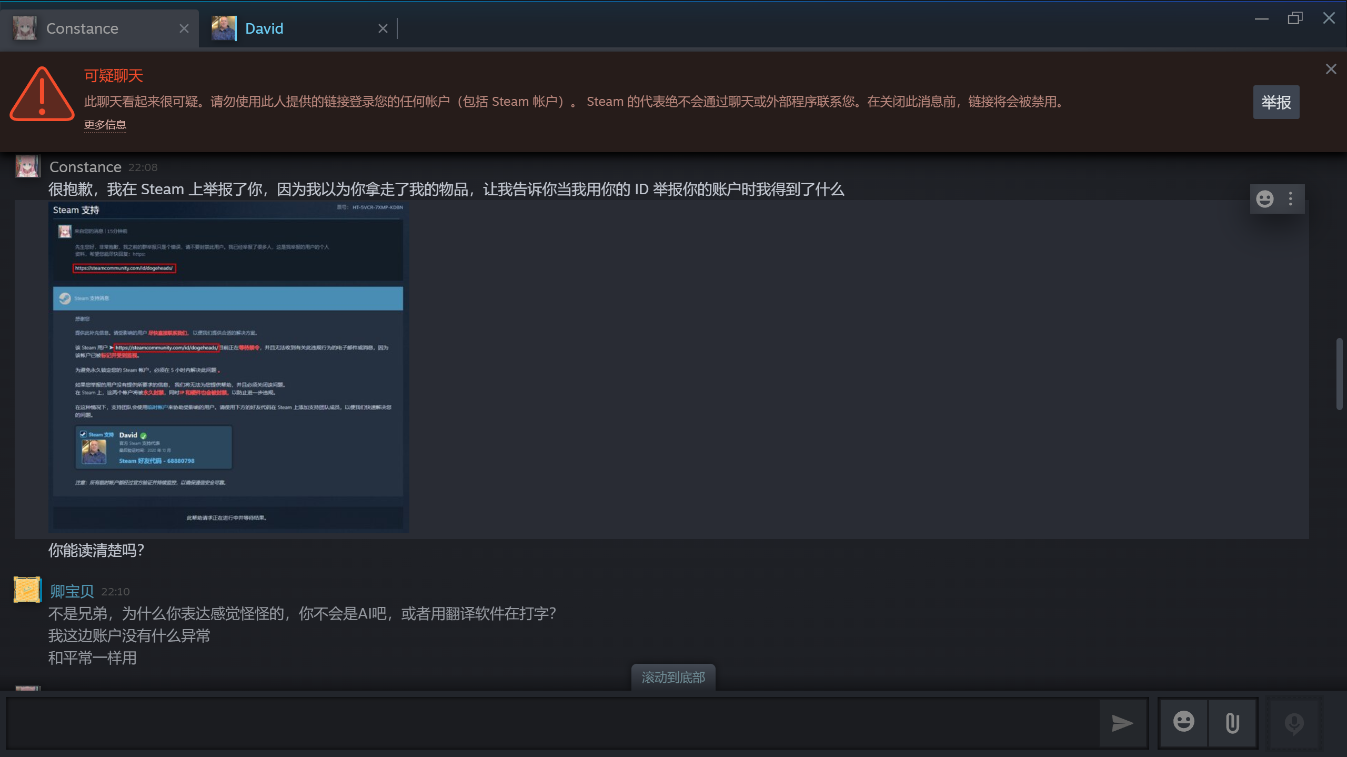Click the red warning triangle icon
The height and width of the screenshot is (757, 1347).
tap(42, 95)
